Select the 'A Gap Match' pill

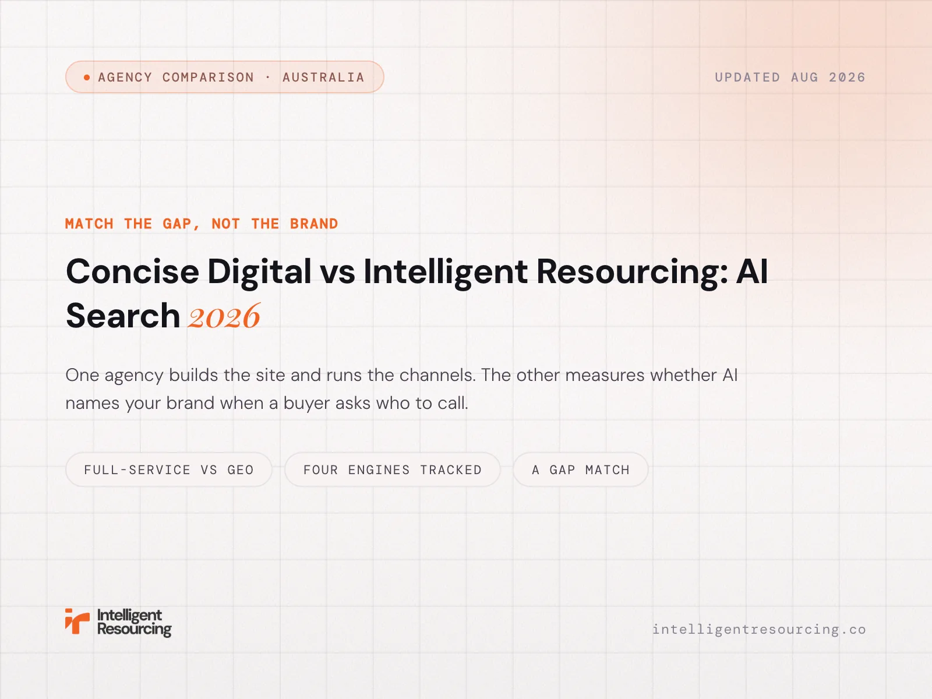click(x=581, y=469)
